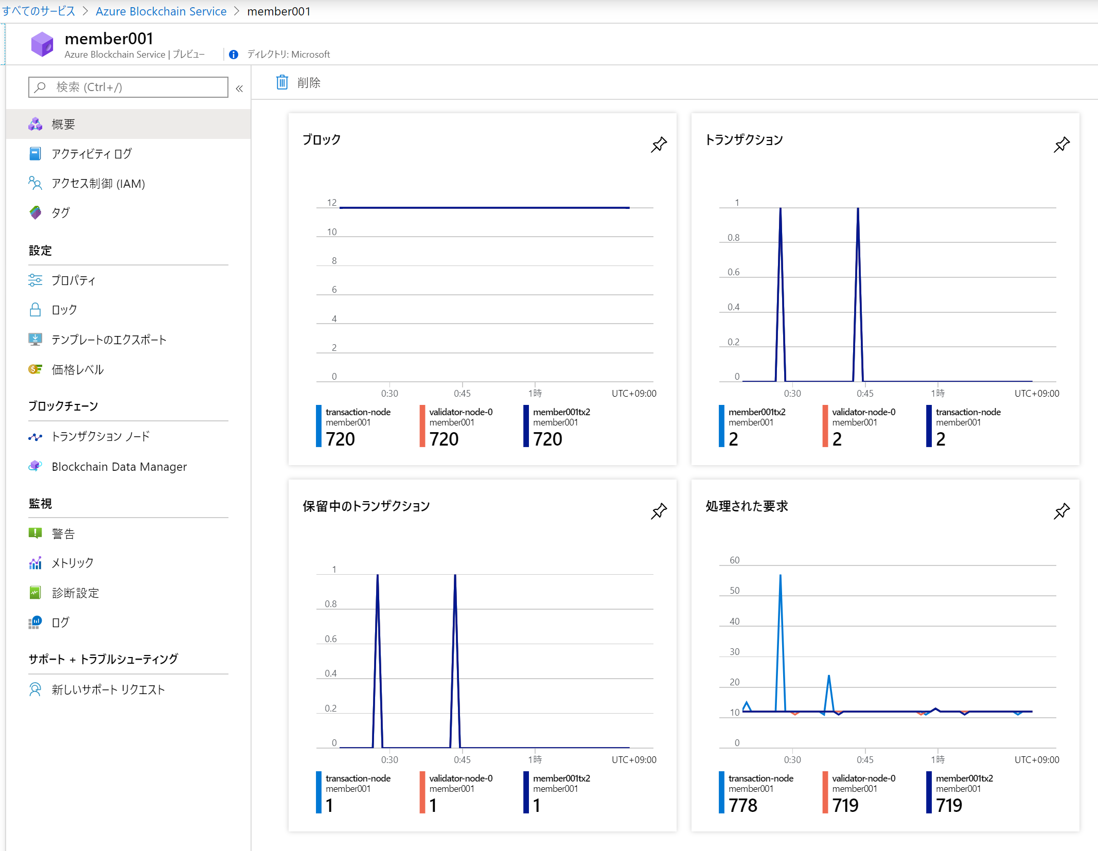Open アクセス制御 (IAM) page
This screenshot has width=1098, height=851.
(x=98, y=184)
